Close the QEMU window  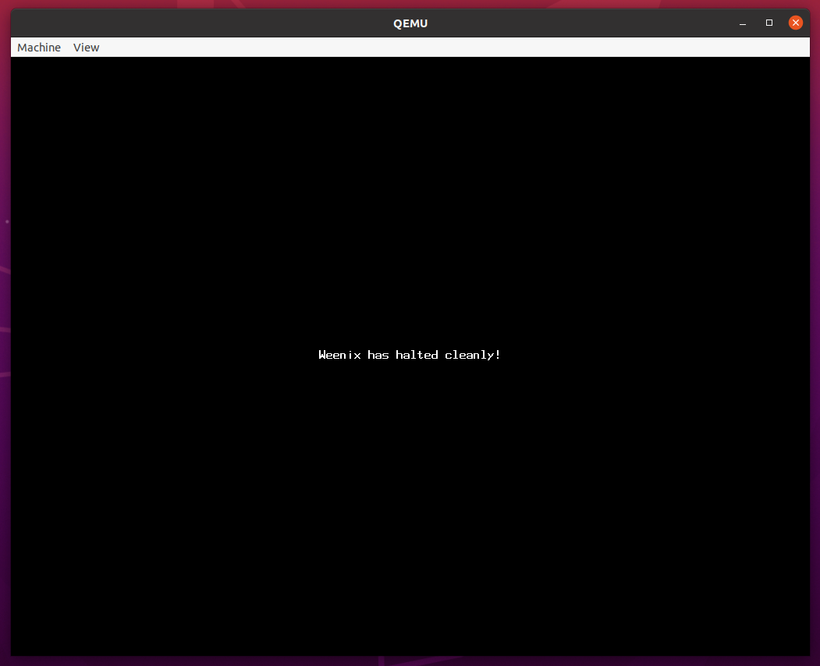[795, 23]
